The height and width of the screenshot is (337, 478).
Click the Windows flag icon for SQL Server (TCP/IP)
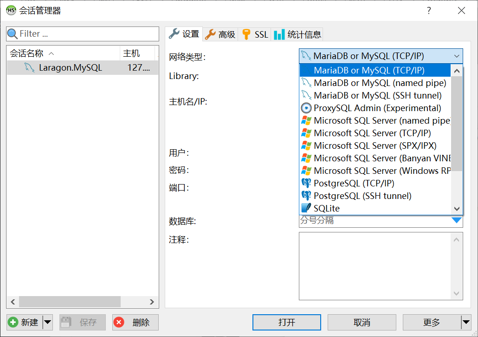(306, 133)
